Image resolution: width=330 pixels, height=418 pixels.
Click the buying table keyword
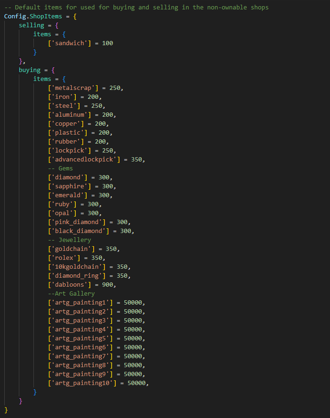[x=29, y=70]
